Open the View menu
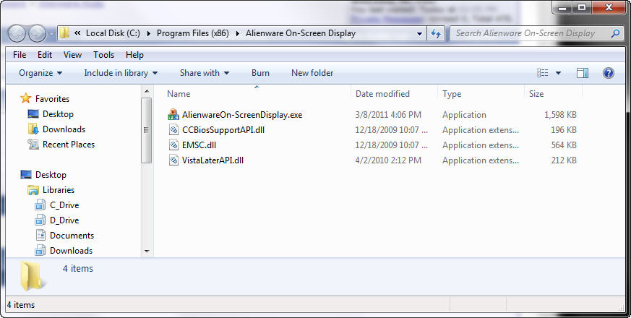 click(72, 55)
